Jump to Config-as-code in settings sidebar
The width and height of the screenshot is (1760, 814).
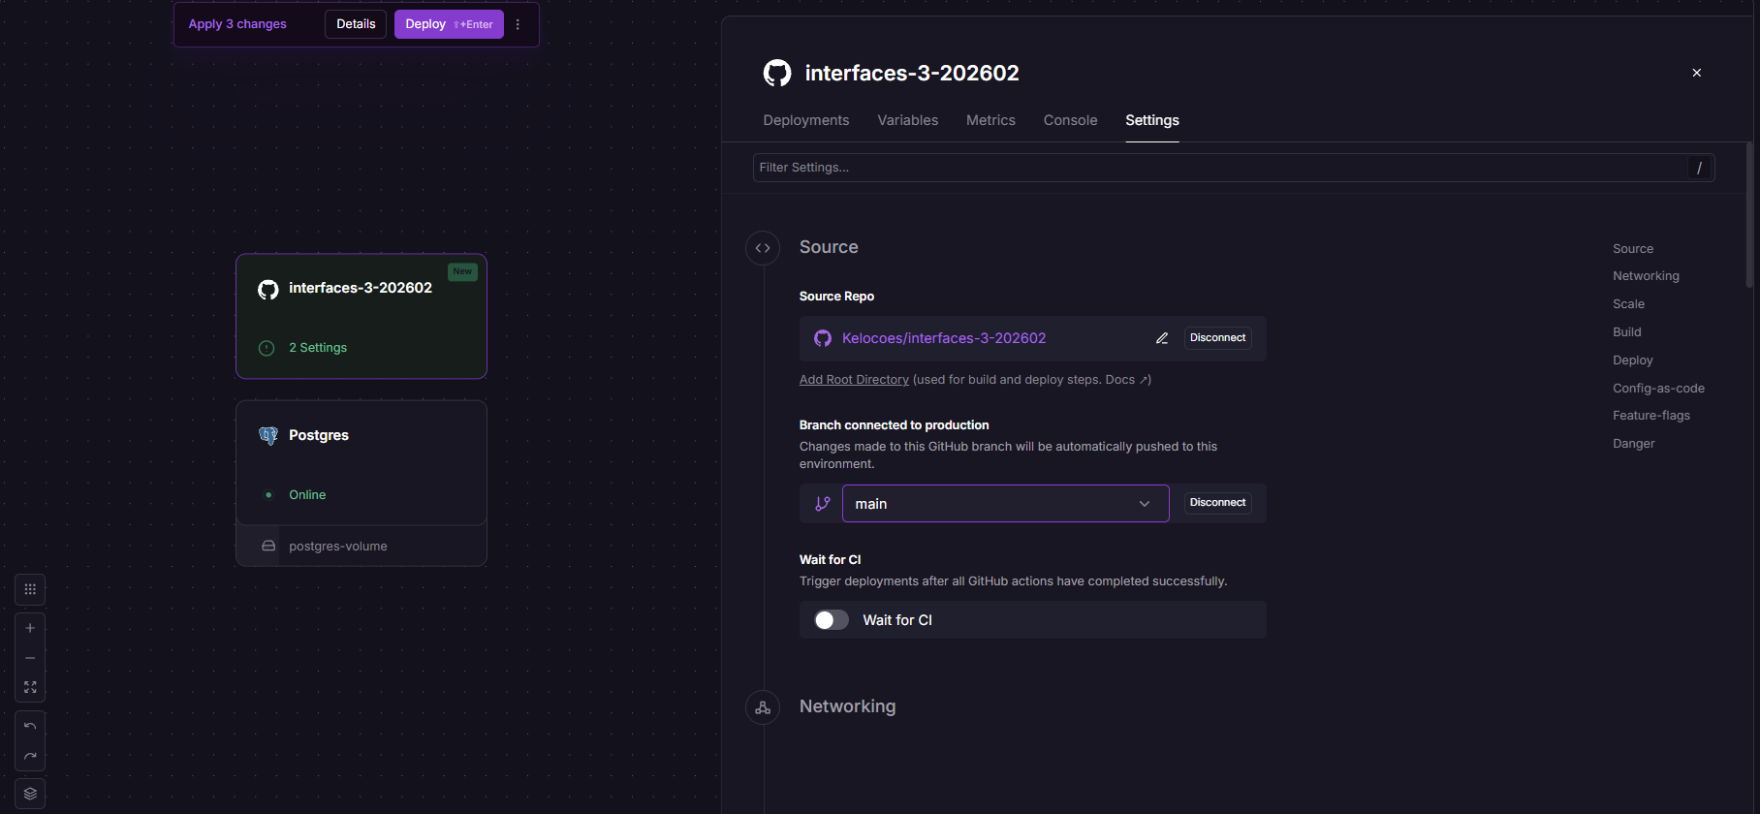[x=1658, y=389]
